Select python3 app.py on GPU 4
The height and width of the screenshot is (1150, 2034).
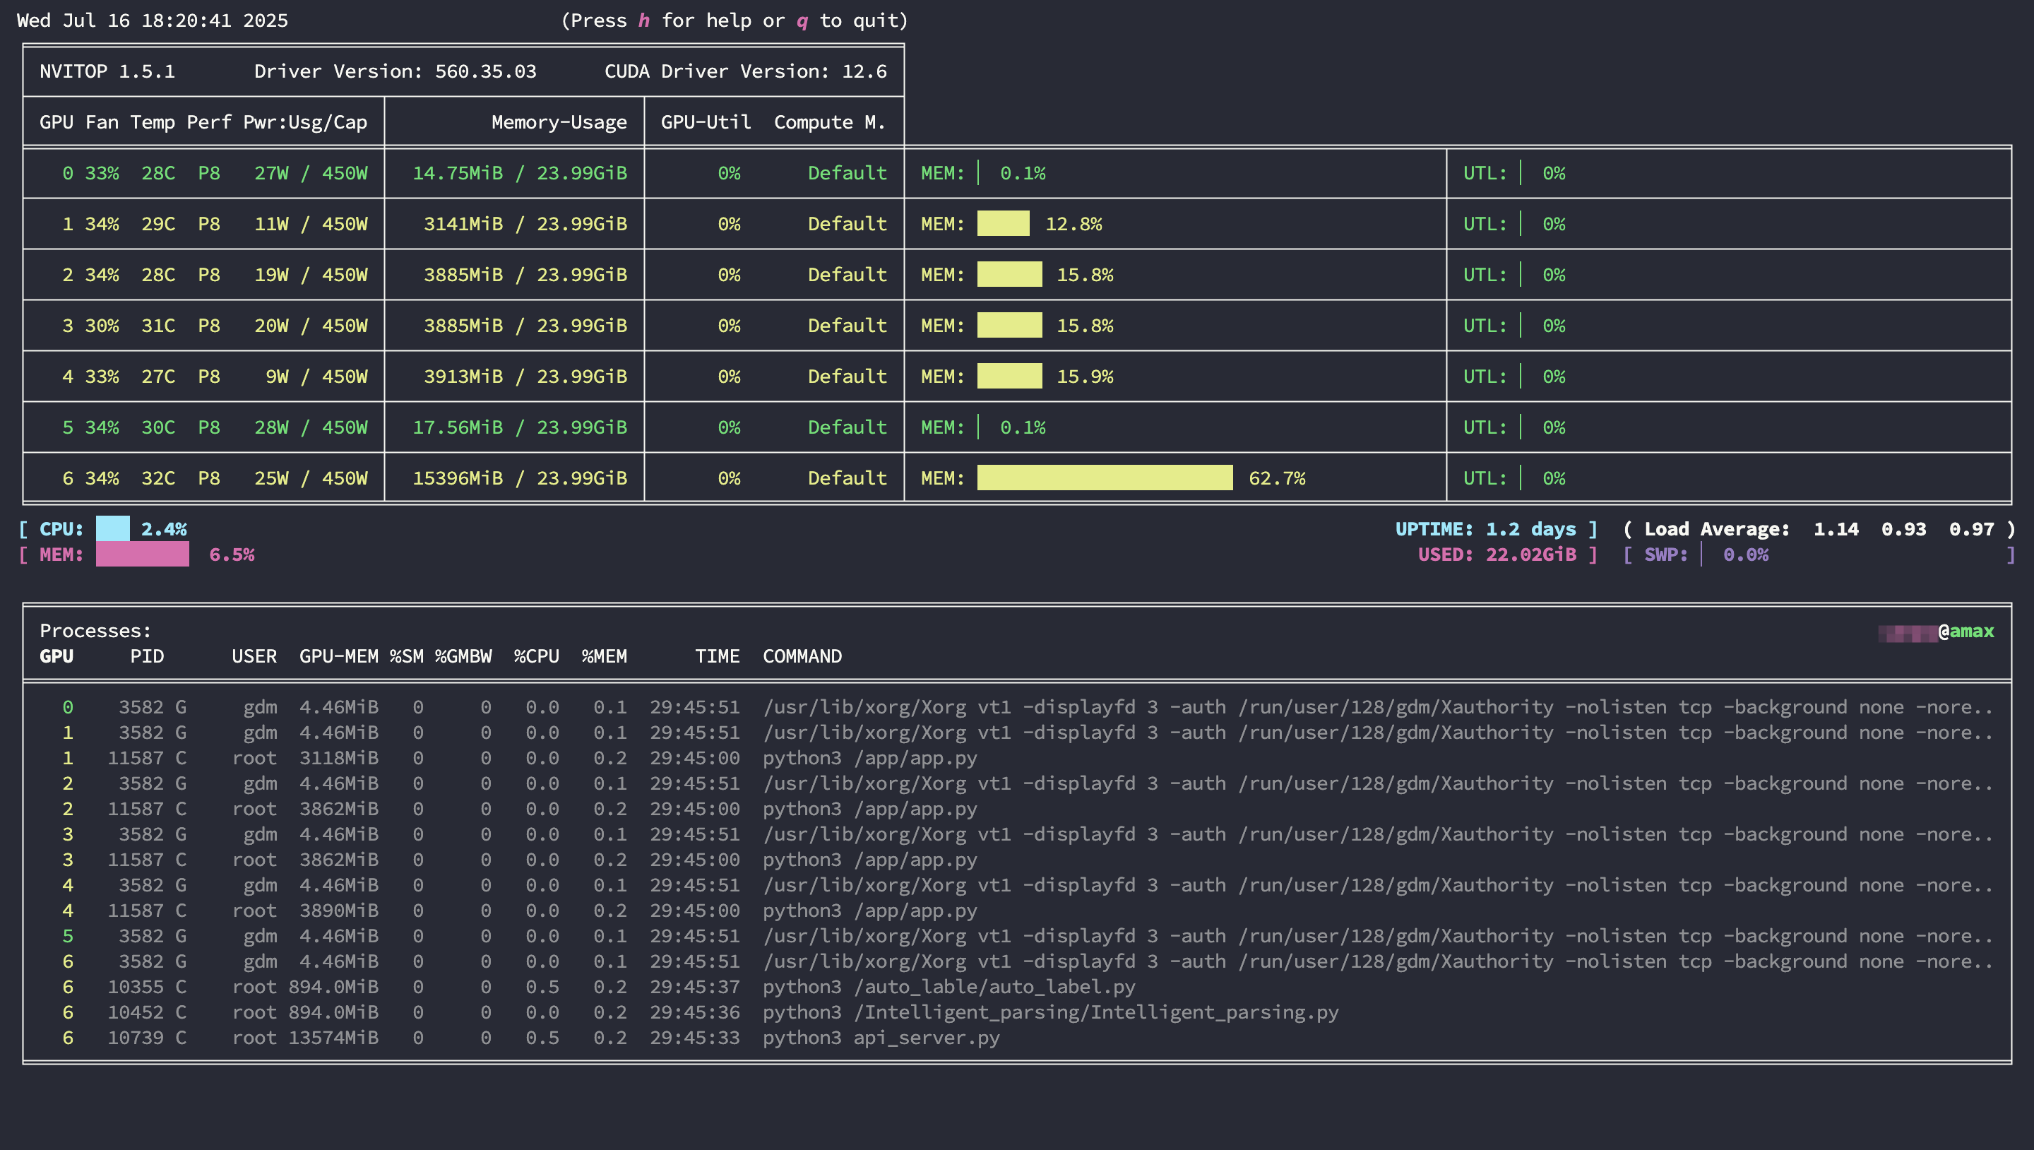coord(869,911)
